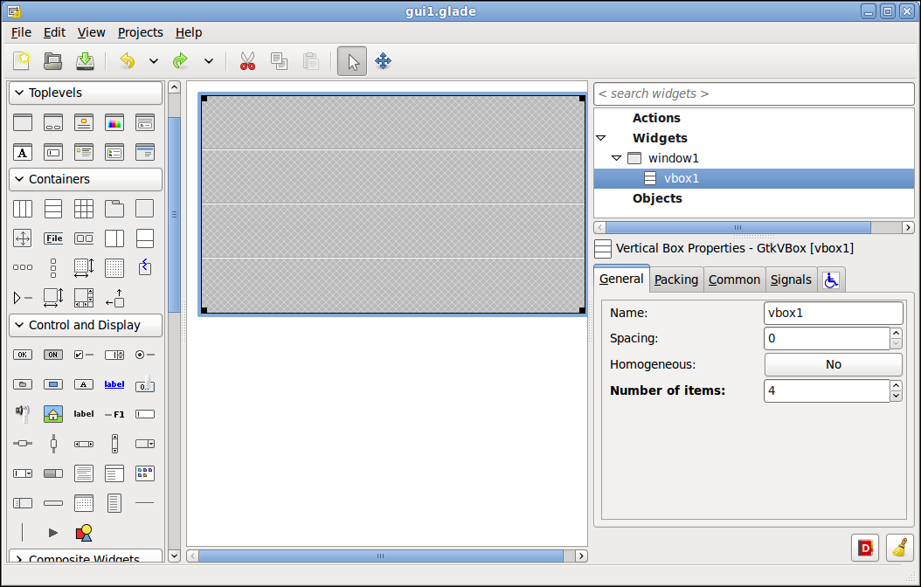
Task: Open the Projects menu
Action: coord(141,32)
